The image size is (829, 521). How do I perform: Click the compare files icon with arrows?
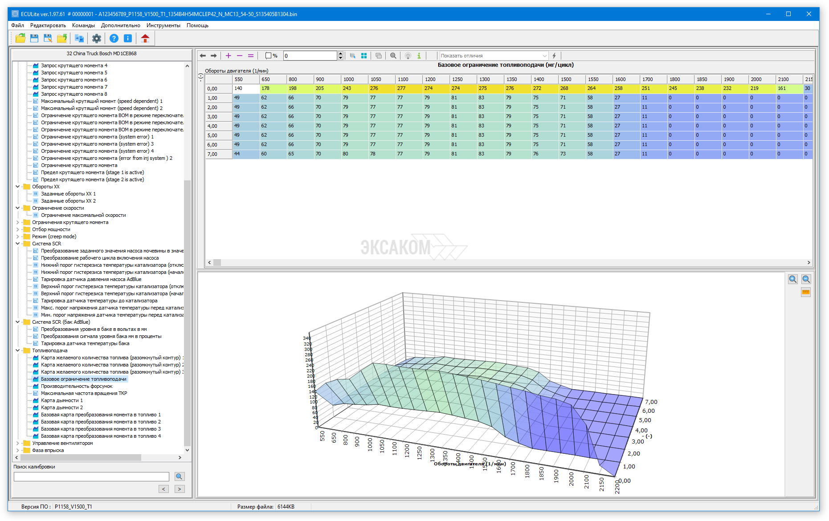(79, 38)
